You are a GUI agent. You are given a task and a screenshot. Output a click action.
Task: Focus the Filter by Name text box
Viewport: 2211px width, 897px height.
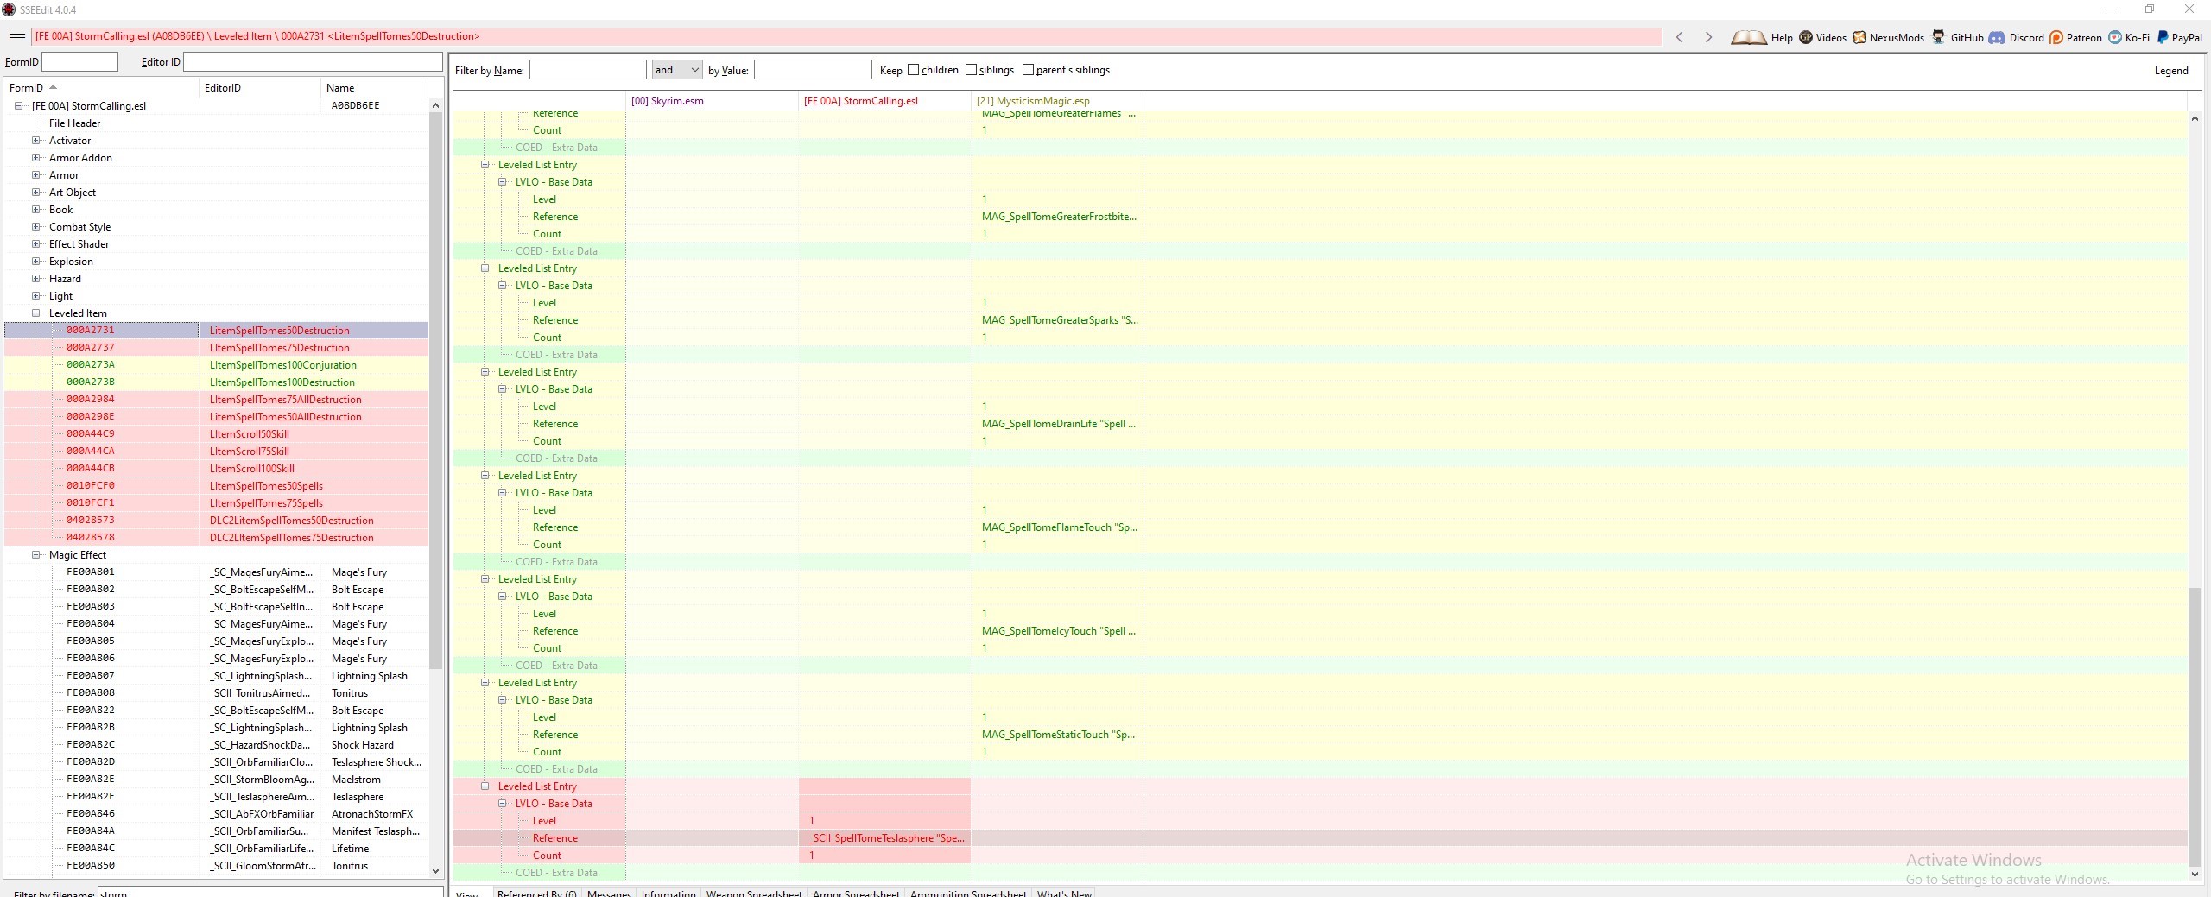click(587, 70)
